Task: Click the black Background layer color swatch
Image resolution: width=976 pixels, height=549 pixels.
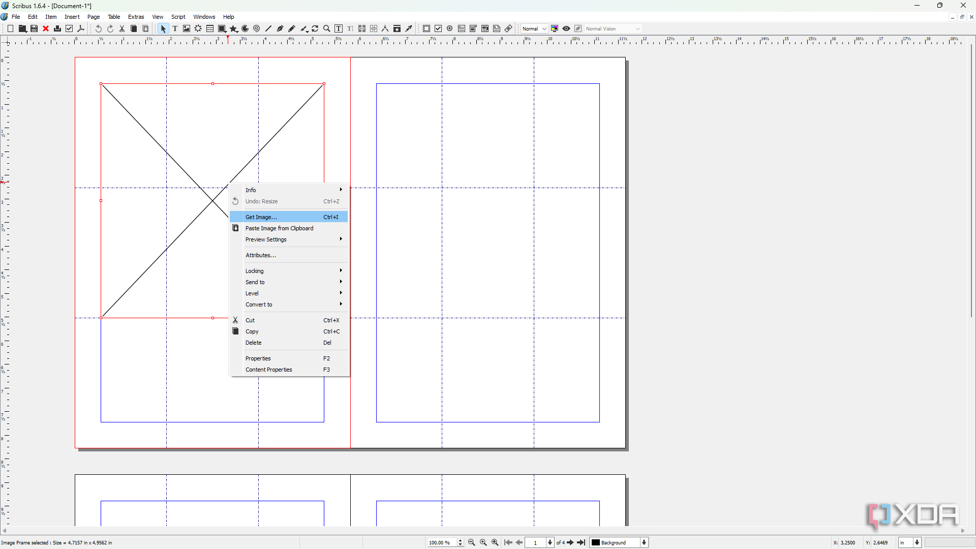Action: [596, 543]
